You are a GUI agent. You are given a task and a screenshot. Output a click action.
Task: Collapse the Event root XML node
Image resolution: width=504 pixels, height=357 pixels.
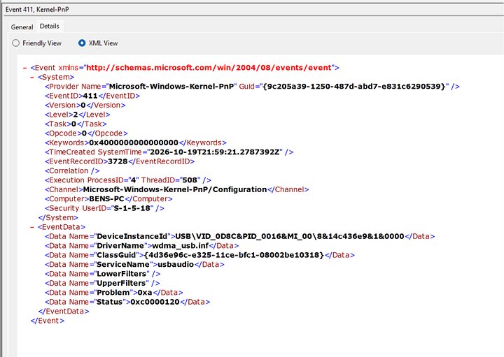pos(24,68)
